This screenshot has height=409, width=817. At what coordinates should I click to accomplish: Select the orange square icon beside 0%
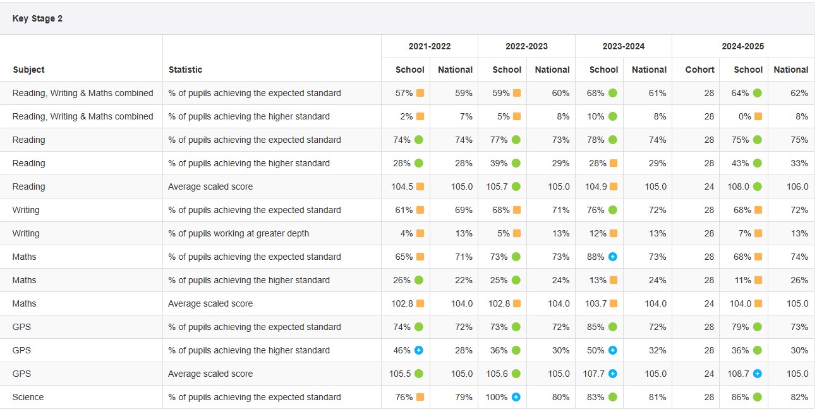(x=758, y=116)
